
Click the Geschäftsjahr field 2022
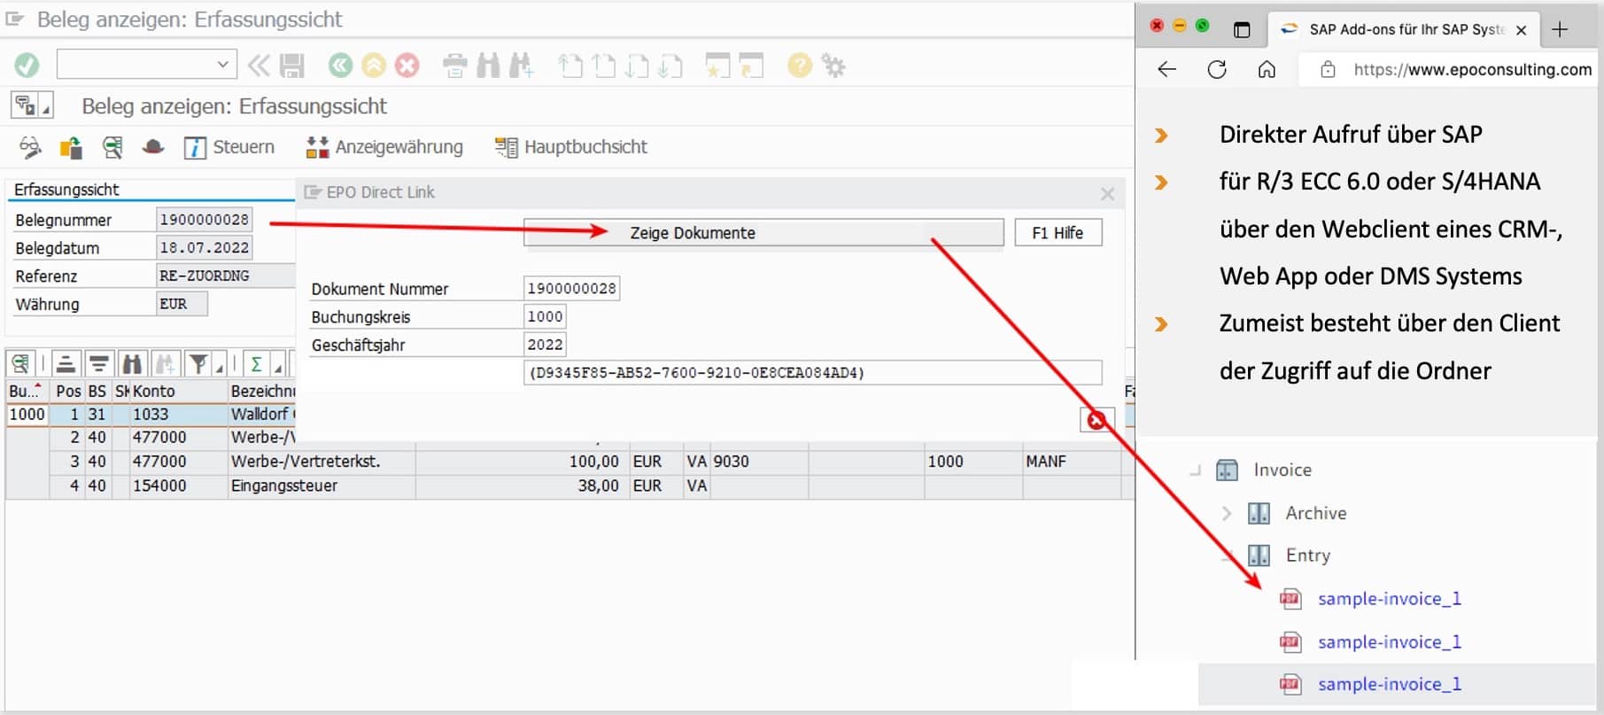[x=545, y=345]
